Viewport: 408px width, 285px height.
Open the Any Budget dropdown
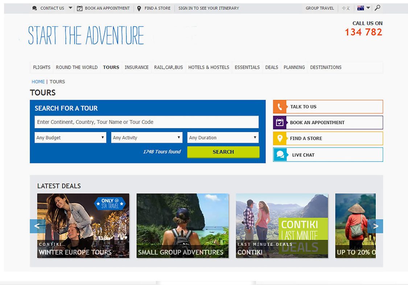[x=70, y=137]
